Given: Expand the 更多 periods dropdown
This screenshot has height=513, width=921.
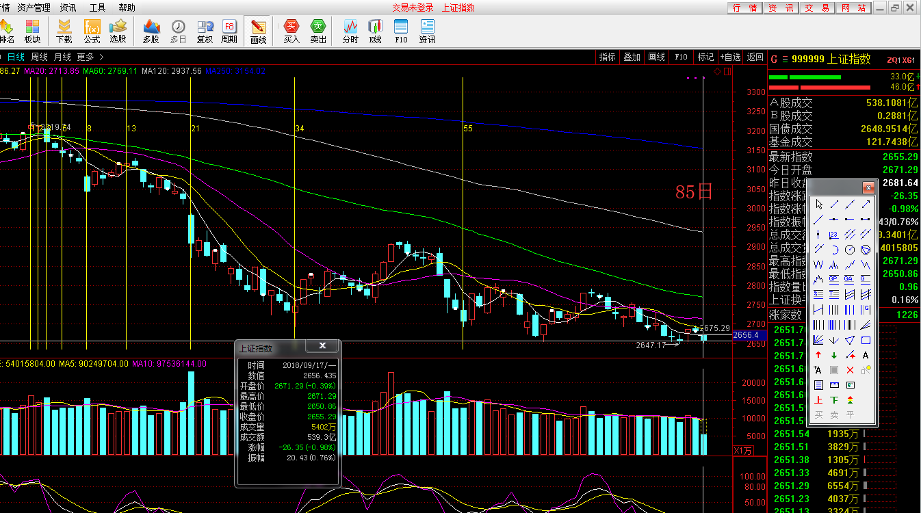Looking at the screenshot, I should pos(90,57).
